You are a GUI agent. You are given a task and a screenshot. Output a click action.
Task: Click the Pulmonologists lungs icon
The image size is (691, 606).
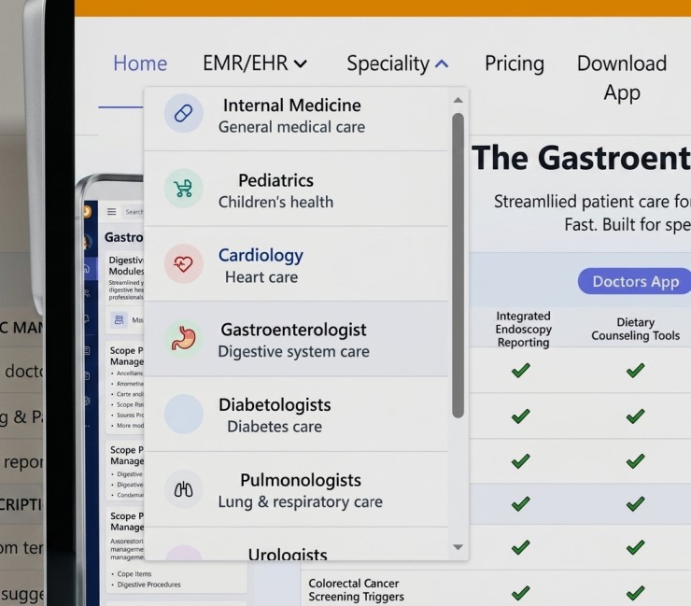(183, 489)
